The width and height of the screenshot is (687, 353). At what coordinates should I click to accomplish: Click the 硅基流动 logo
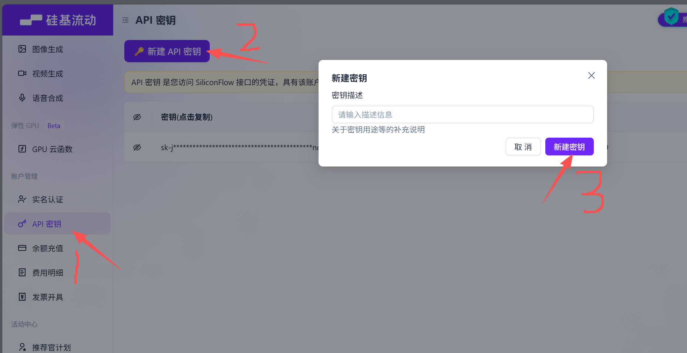point(58,20)
